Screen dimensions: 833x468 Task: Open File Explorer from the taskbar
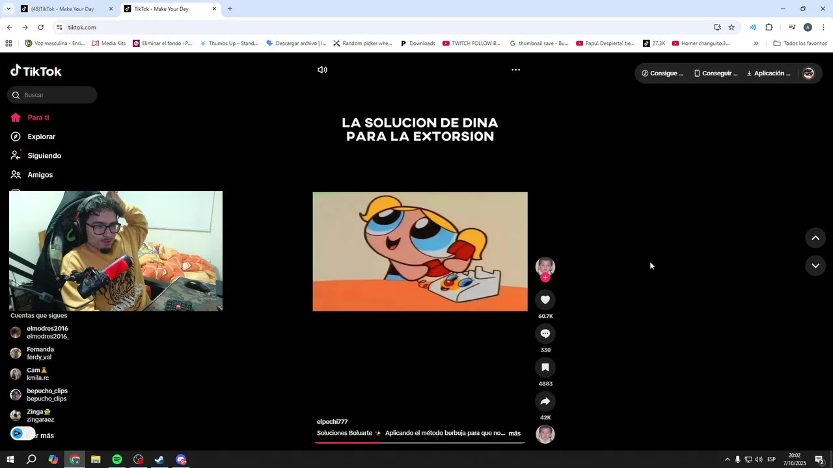click(96, 460)
